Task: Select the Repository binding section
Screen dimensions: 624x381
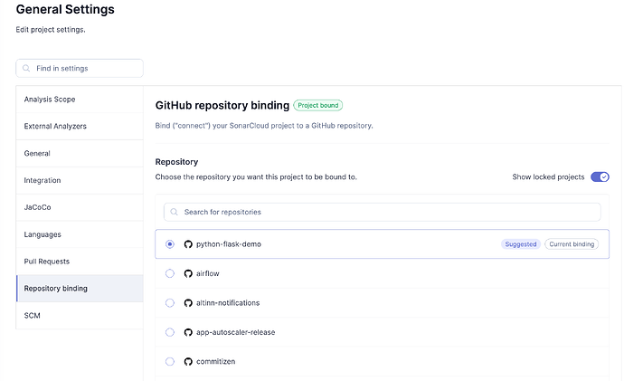Action: point(80,288)
